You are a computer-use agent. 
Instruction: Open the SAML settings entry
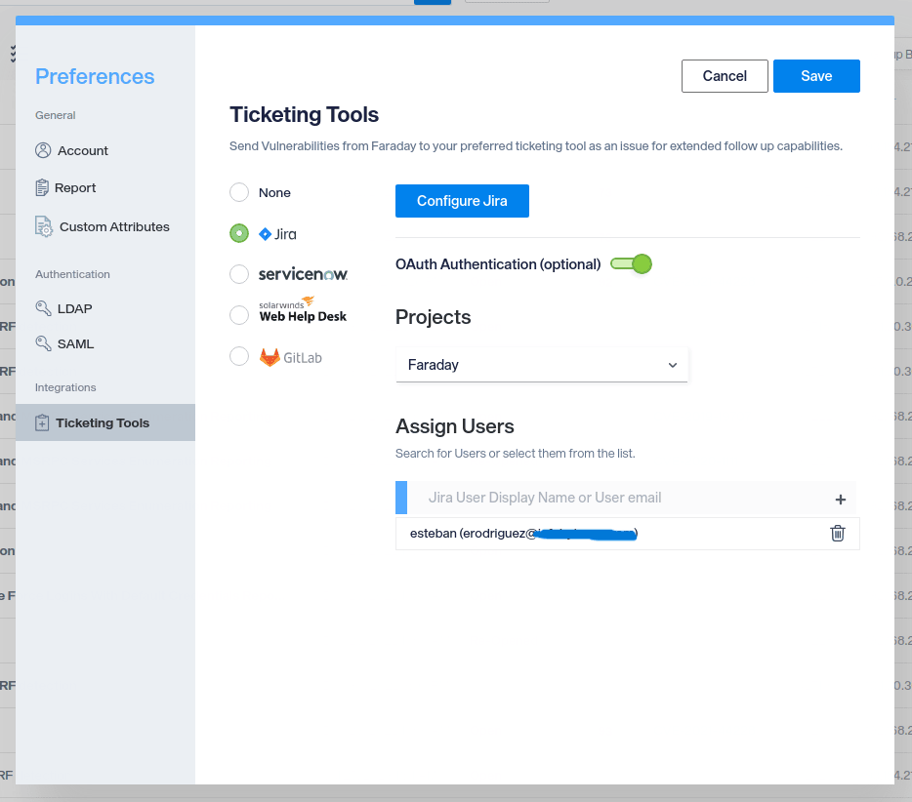75,343
